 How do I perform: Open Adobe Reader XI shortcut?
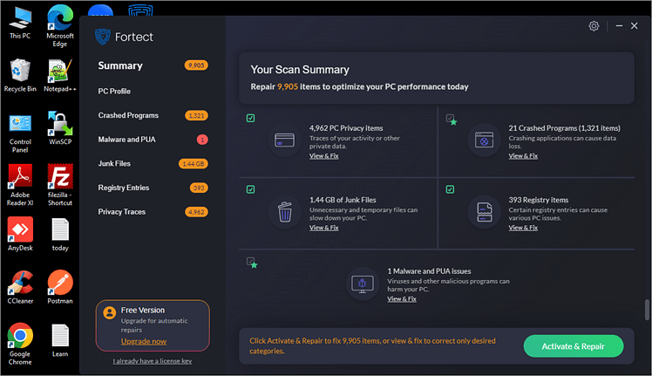point(20,185)
